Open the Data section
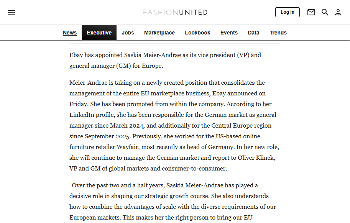Image resolution: width=350 pixels, height=223 pixels. pyautogui.click(x=253, y=33)
